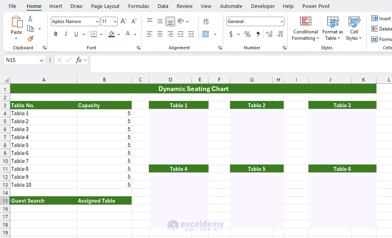The width and height of the screenshot is (392, 238).
Task: Apply Accounting Number Format dollar icon
Action: pyautogui.click(x=231, y=34)
